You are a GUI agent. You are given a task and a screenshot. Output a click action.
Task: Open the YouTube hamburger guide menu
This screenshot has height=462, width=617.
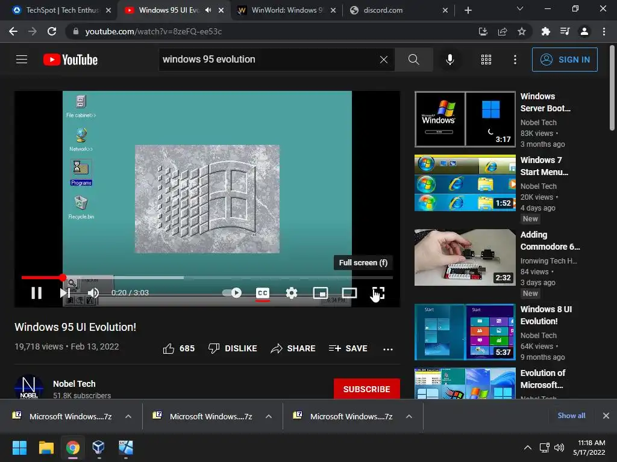click(22, 60)
